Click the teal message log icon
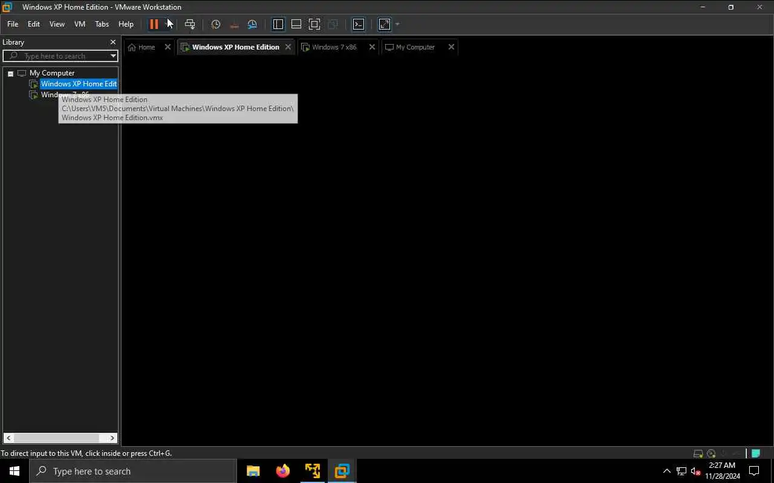Screen dimensions: 774x483 tap(756, 453)
